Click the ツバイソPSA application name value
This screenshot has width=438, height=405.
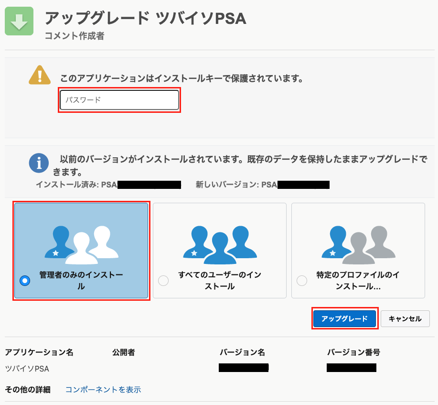tap(27, 369)
